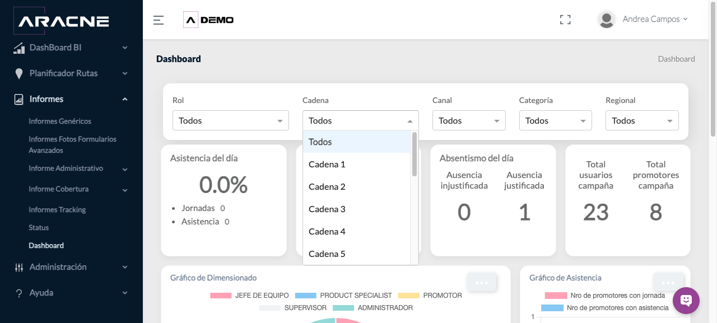Expand Planificador Rutas menu
717x323 pixels.
point(125,74)
